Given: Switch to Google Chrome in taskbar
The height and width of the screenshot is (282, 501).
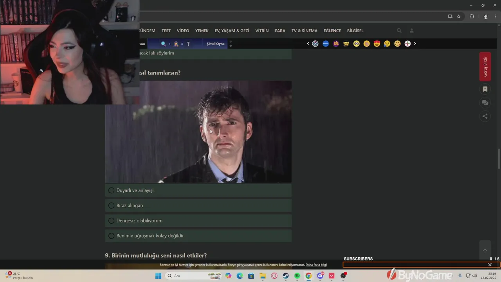Looking at the screenshot, I should click(308, 276).
